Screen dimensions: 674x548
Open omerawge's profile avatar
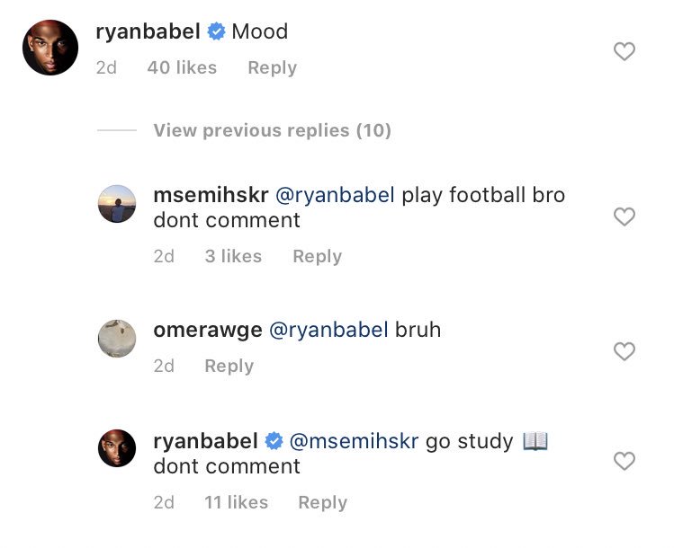117,339
